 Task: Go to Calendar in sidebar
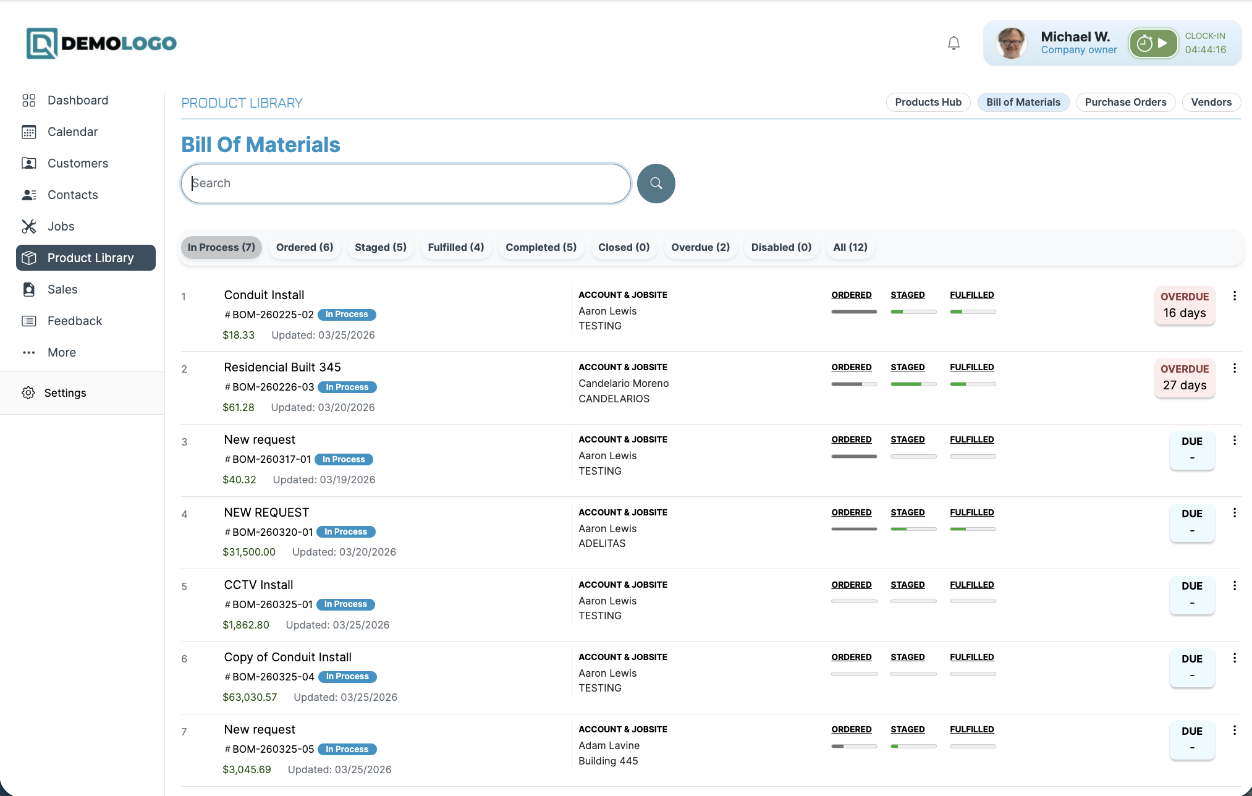point(72,132)
